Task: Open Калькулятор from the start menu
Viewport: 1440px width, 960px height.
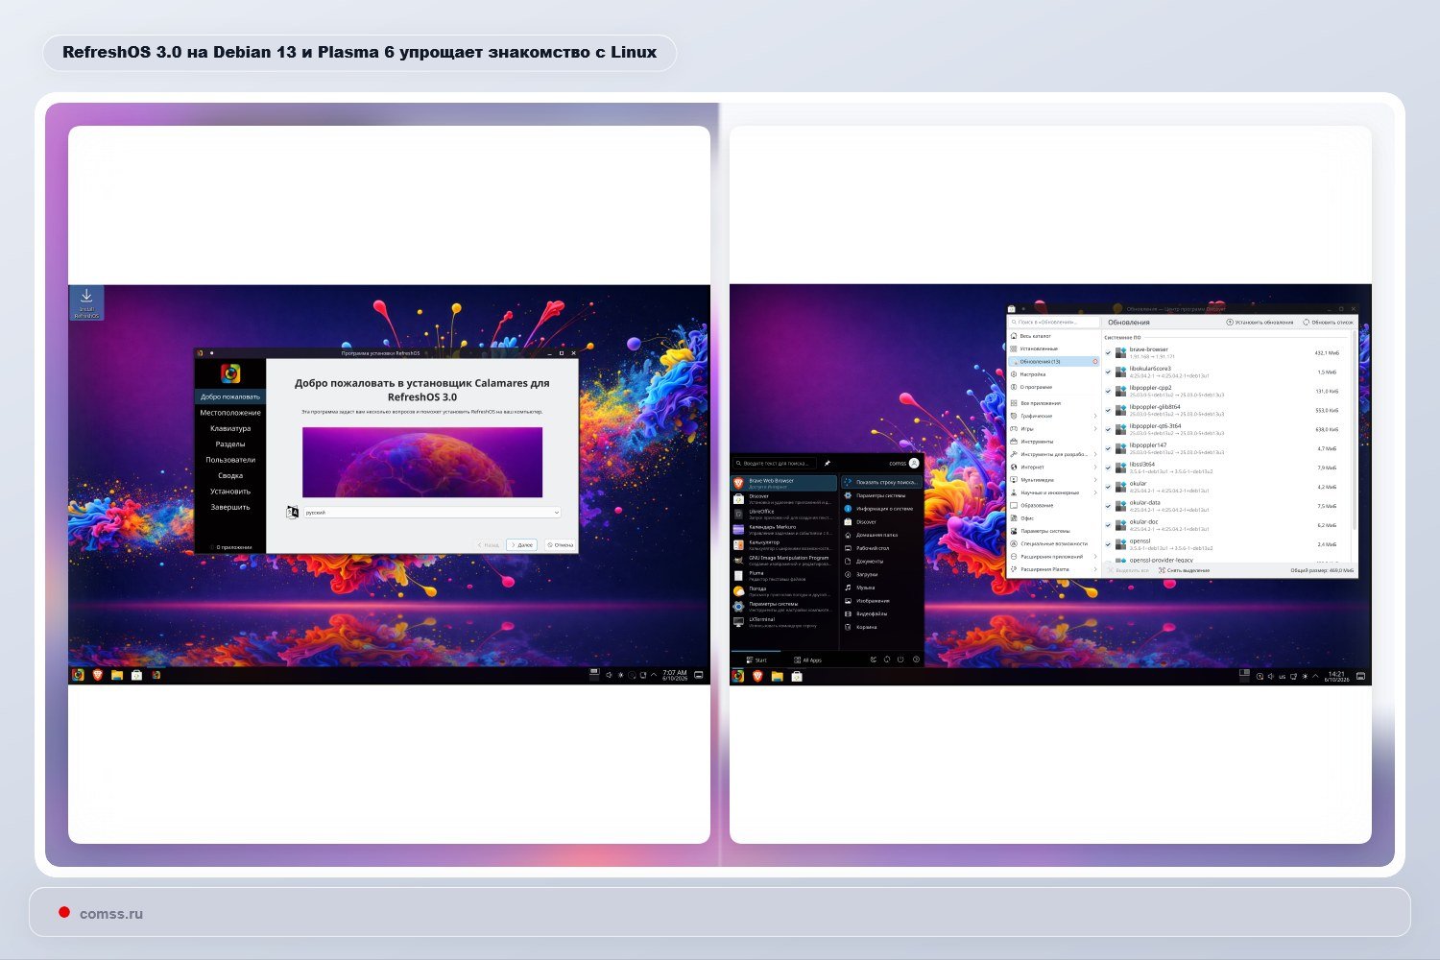Action: [784, 544]
